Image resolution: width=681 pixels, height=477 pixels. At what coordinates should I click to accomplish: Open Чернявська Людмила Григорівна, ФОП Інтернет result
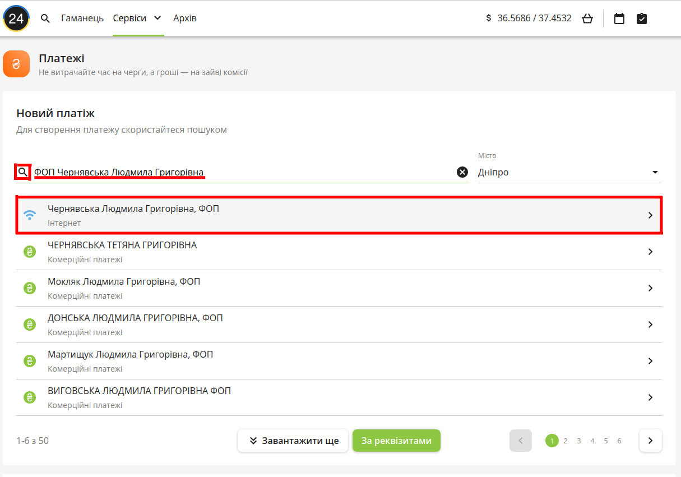339,215
